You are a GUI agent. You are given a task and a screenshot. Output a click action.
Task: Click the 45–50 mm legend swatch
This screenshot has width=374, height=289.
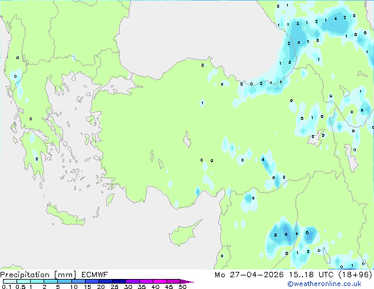click(173, 281)
